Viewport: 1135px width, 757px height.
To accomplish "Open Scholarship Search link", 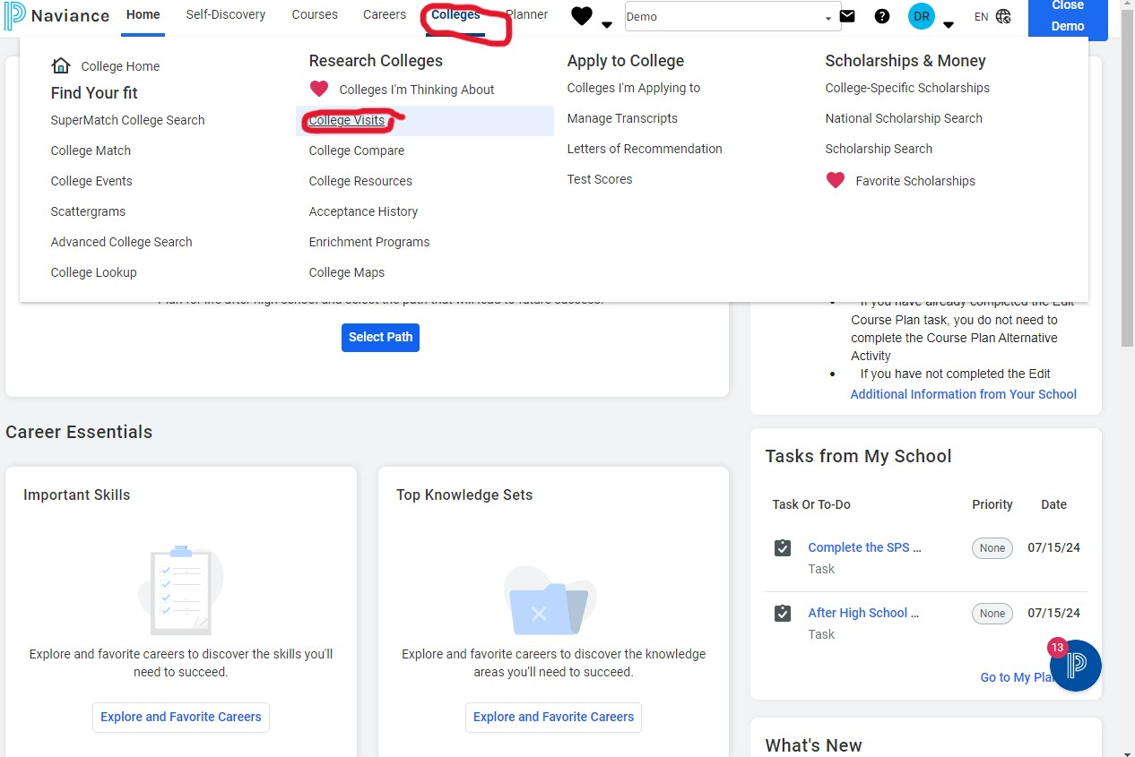I will (x=879, y=149).
